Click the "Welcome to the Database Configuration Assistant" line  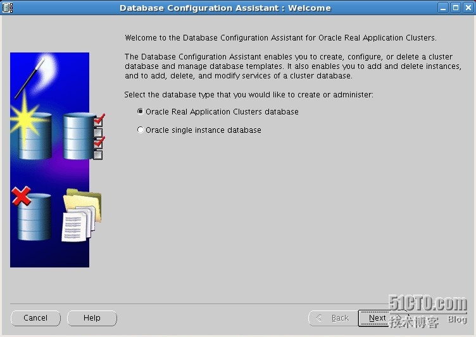click(280, 37)
